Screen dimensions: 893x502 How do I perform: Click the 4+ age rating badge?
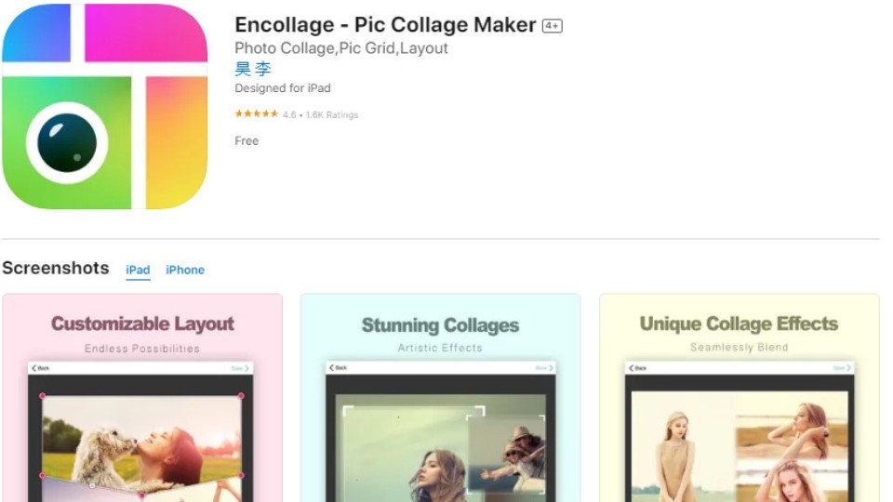coord(553,26)
